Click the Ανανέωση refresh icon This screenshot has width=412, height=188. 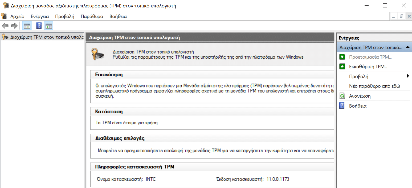[342, 96]
